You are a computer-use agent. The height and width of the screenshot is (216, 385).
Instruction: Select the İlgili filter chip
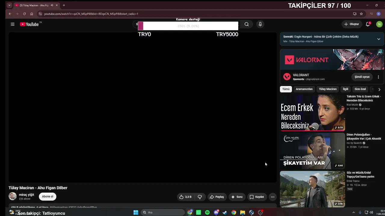click(x=346, y=89)
